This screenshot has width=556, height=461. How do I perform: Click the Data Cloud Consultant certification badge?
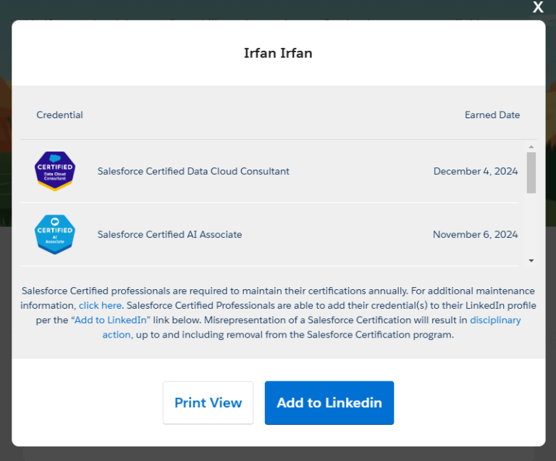pos(55,171)
